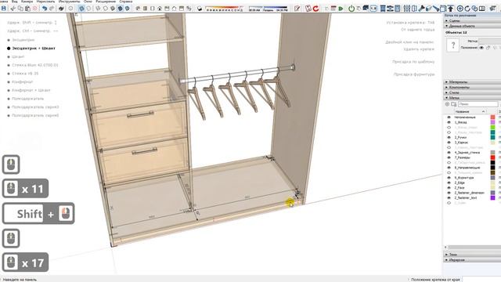The height and width of the screenshot is (282, 501).
Task: Open the Инструменты menu
Action: point(69,2)
